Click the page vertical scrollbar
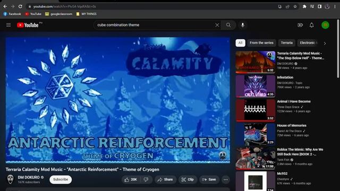 (x=338, y=49)
